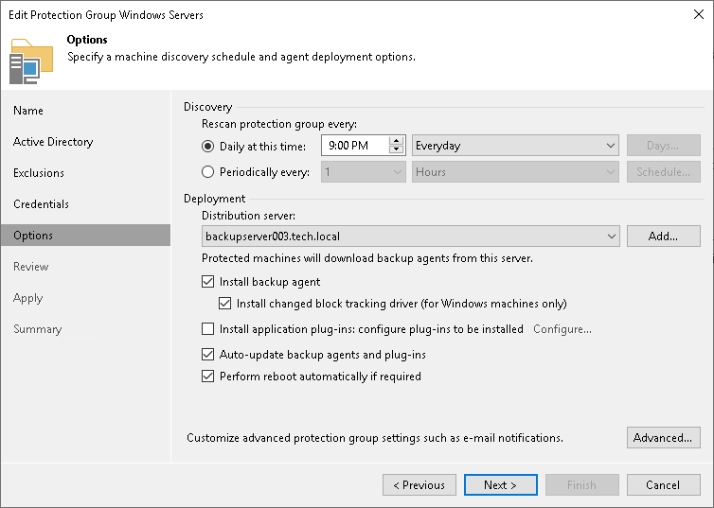The width and height of the screenshot is (714, 508).
Task: Go to the Name wizard step
Action: [x=28, y=111]
